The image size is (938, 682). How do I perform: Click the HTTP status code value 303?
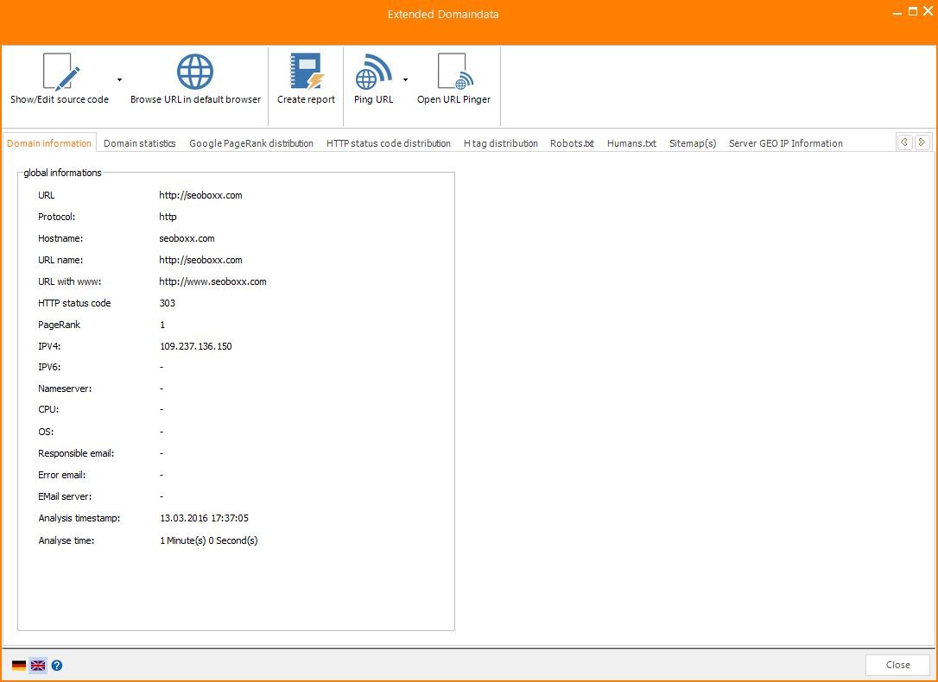[x=168, y=303]
